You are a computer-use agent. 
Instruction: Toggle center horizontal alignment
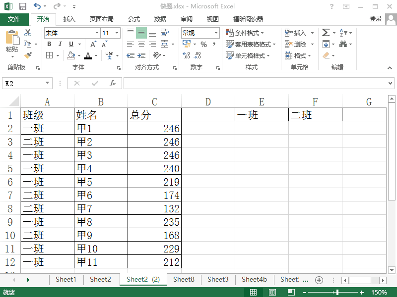(141, 44)
